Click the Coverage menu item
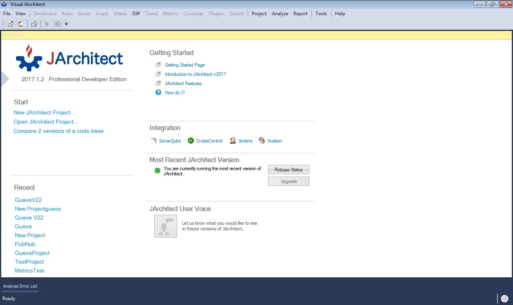Viewport: 513px width, 305px height. click(194, 13)
